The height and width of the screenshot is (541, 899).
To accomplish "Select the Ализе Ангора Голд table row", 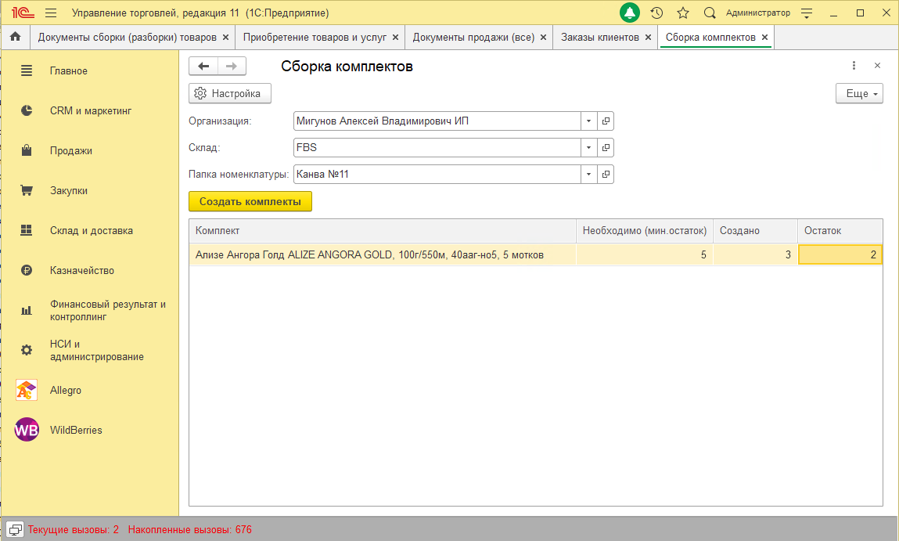I will point(535,254).
